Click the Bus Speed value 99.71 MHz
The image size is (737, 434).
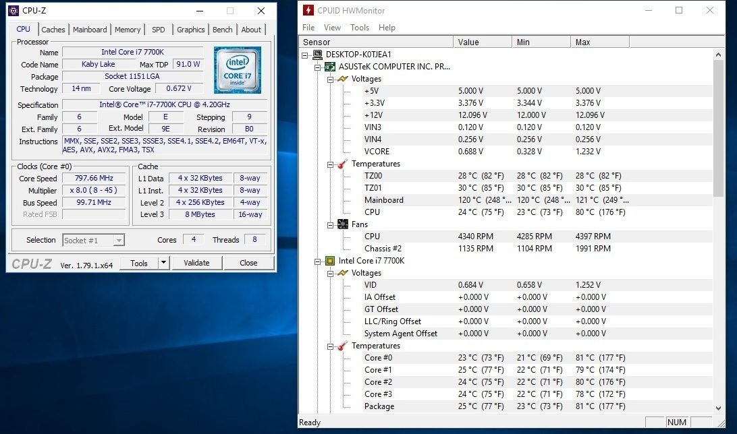pyautogui.click(x=94, y=203)
